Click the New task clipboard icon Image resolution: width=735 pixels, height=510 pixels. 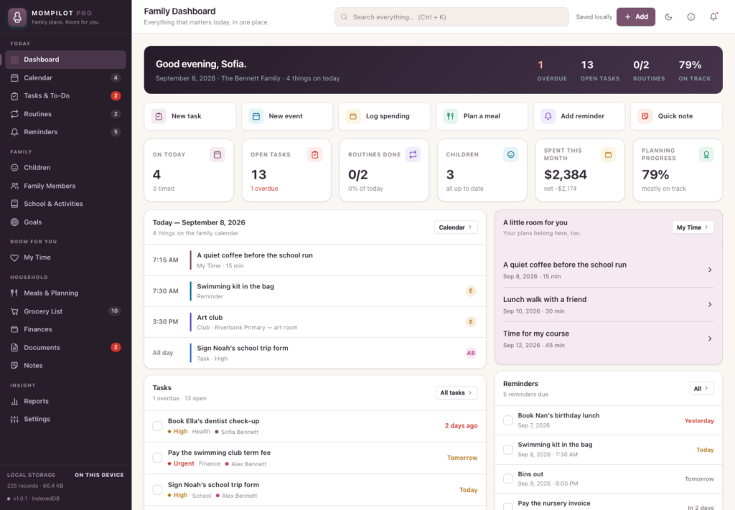coord(159,116)
